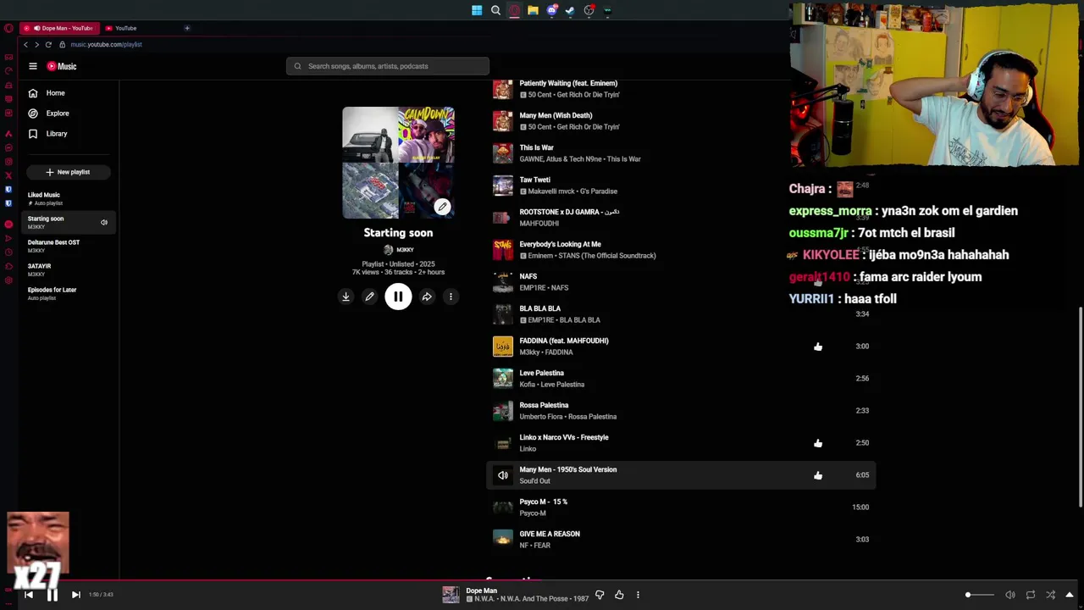Go forward in the browser
This screenshot has height=610, width=1084.
tap(36, 44)
